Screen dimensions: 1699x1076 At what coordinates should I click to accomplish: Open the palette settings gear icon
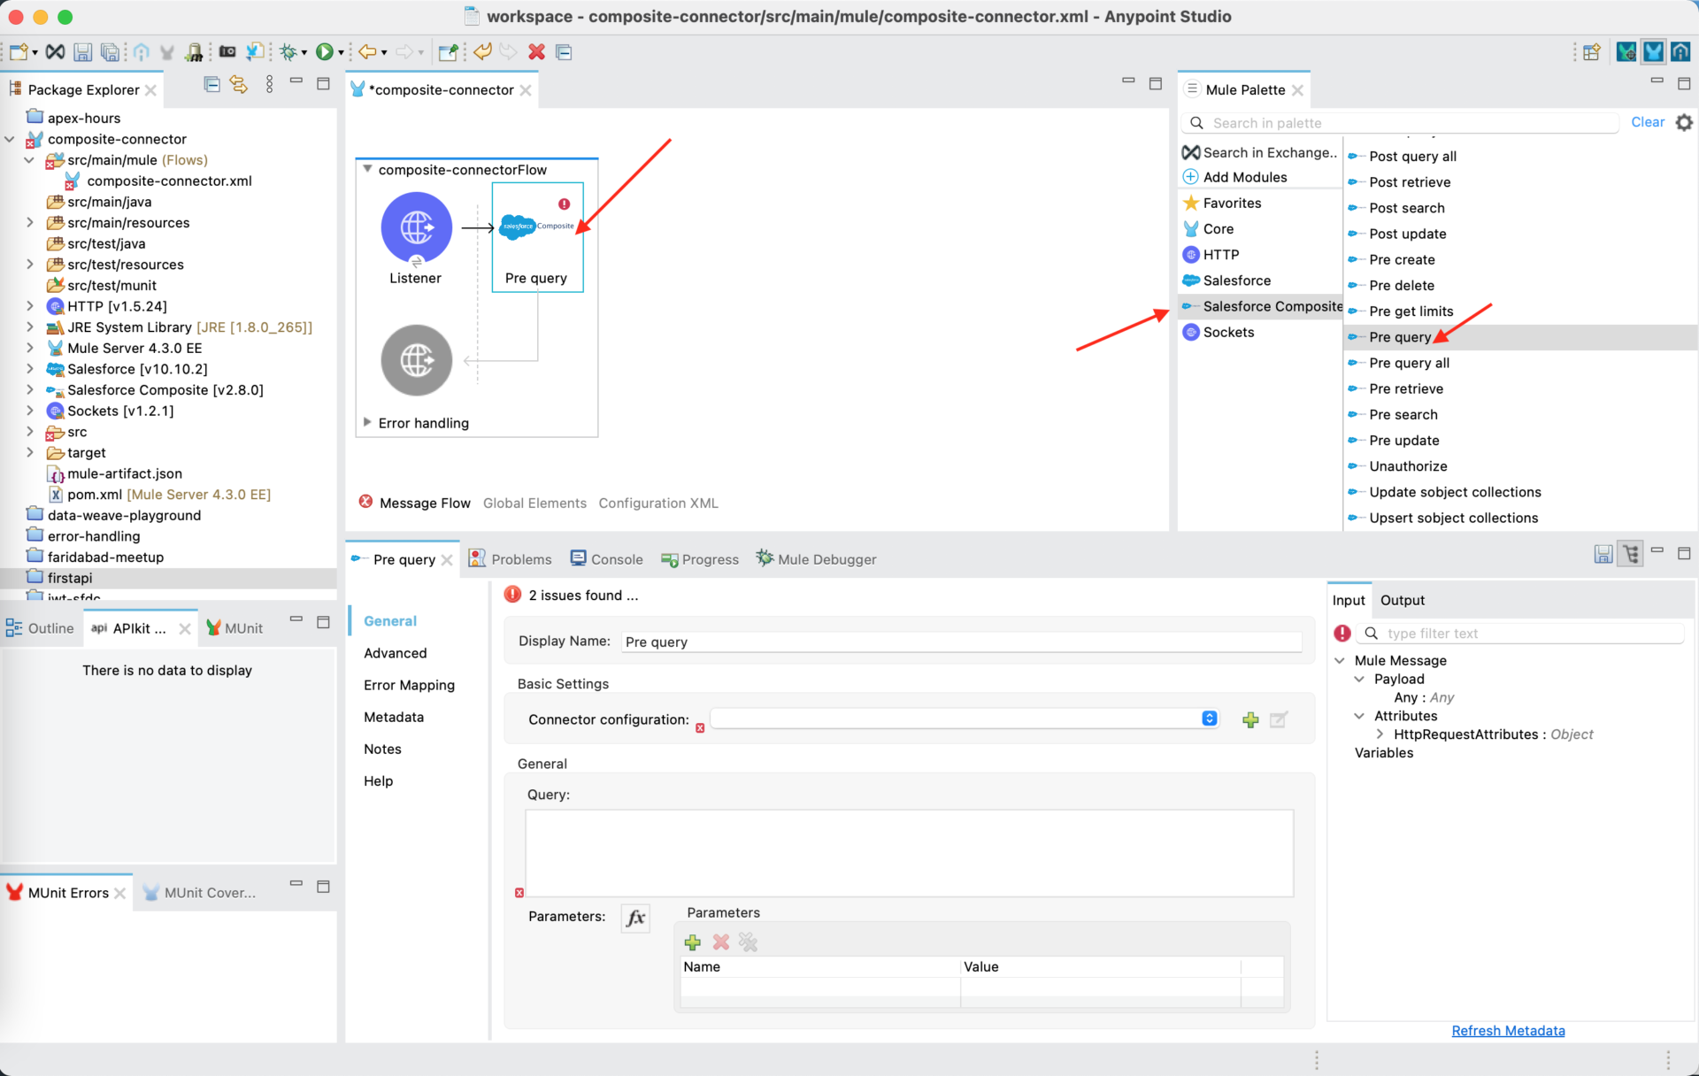[x=1684, y=123]
